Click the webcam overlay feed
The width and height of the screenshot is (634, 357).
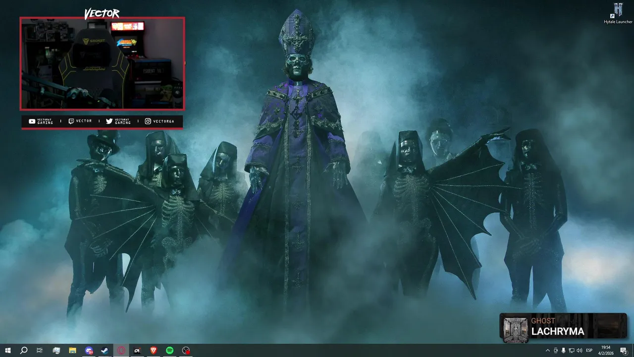coord(102,63)
